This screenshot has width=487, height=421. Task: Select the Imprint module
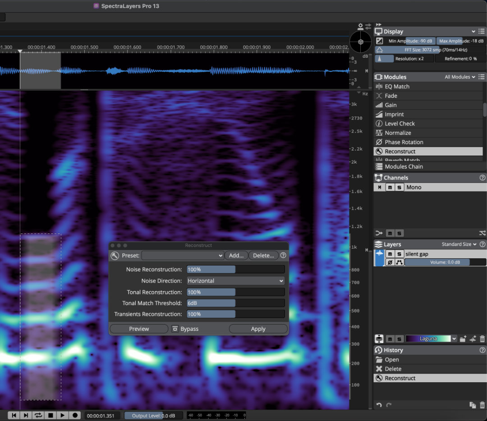pyautogui.click(x=428, y=114)
